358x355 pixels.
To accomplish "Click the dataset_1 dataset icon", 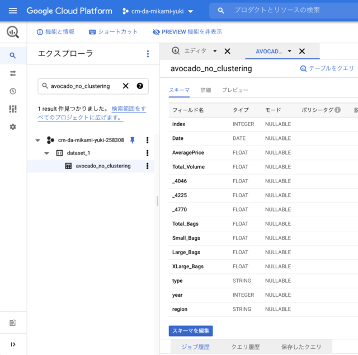I will [x=59, y=153].
